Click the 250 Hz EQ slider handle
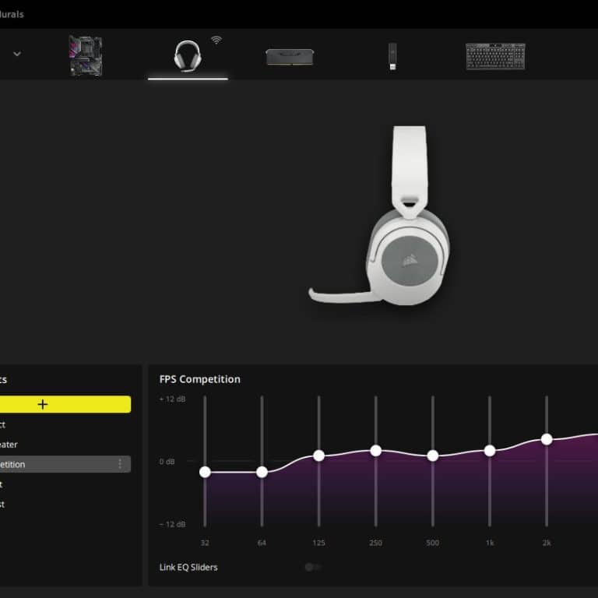The image size is (598, 598). 375,450
